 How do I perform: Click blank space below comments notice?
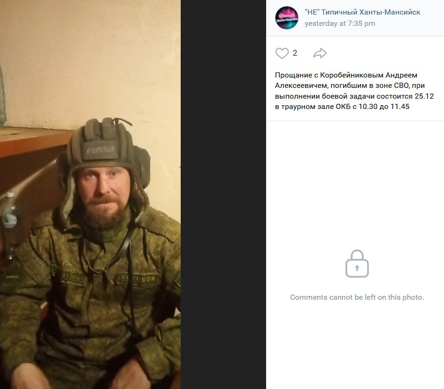click(355, 346)
